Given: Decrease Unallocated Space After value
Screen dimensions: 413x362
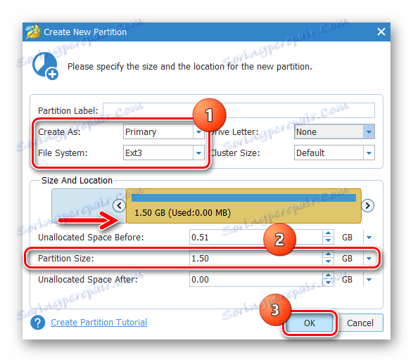Looking at the screenshot, I should coord(328,283).
